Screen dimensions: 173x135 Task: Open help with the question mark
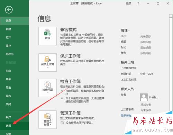point(138,3)
